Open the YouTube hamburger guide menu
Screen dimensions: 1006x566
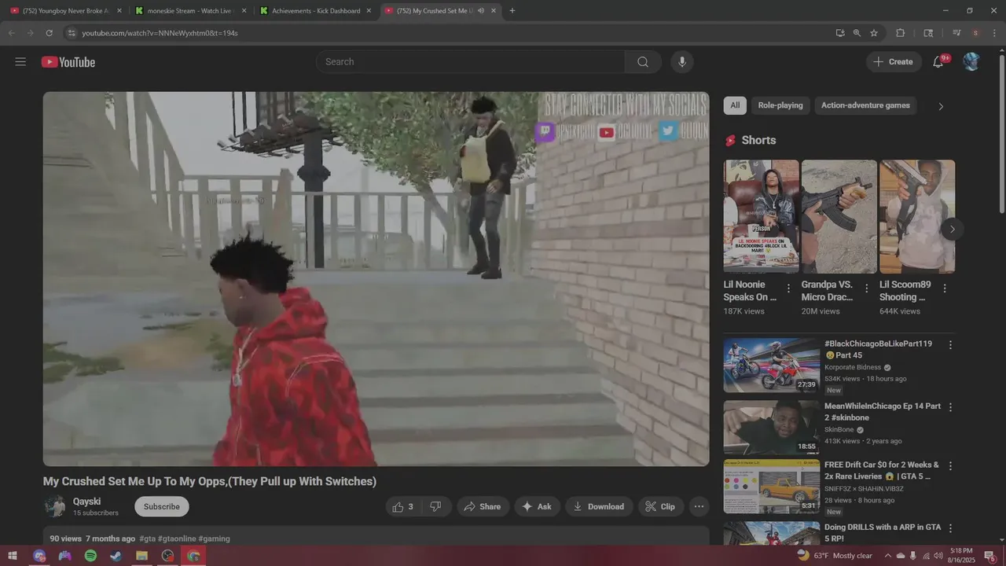click(x=20, y=62)
